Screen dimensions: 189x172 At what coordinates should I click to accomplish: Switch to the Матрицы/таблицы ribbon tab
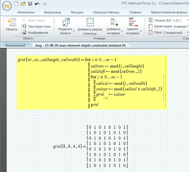[x=106, y=12]
